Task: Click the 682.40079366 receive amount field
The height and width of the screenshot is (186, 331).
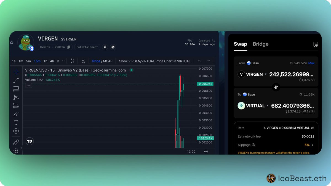Action: click(292, 106)
